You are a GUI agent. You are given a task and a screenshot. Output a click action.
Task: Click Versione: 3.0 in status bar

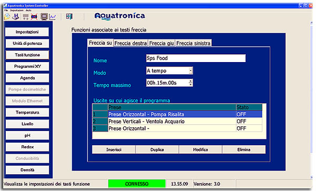[x=207, y=184]
